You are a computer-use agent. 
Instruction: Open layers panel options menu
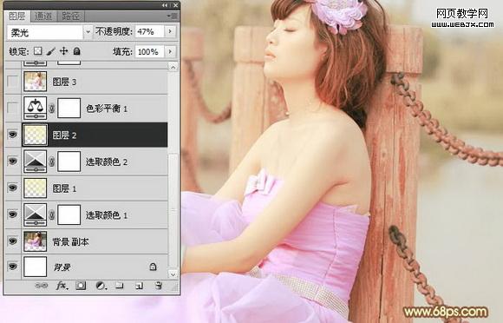pyautogui.click(x=173, y=16)
